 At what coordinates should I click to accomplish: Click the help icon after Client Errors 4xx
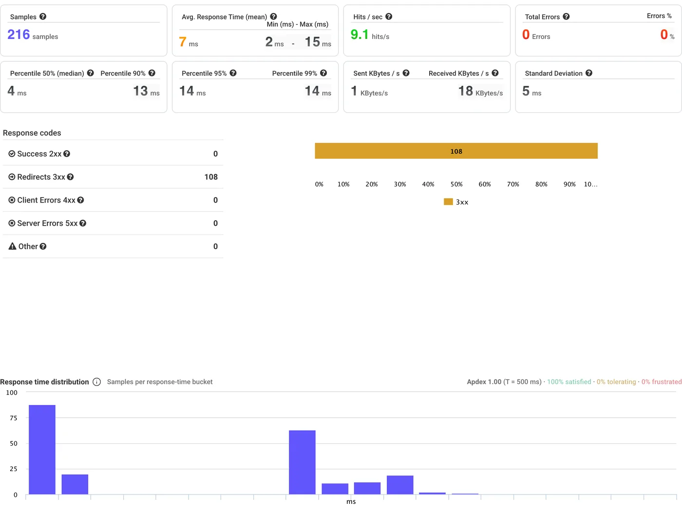pos(80,200)
